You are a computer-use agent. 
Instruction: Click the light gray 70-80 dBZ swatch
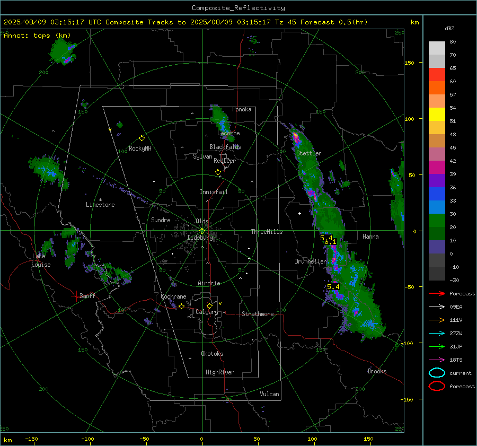pos(437,48)
